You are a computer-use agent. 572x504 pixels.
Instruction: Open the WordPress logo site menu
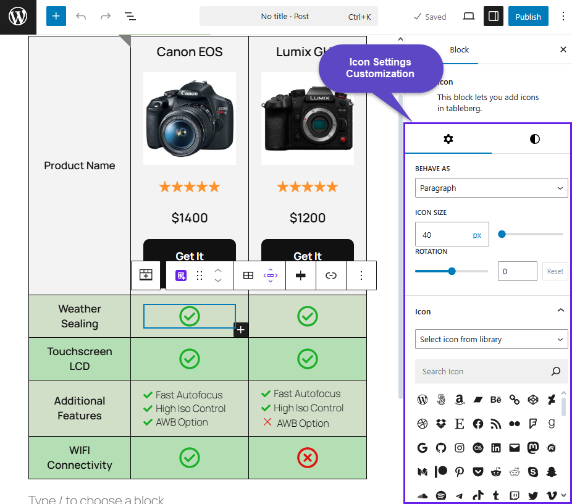pyautogui.click(x=18, y=17)
